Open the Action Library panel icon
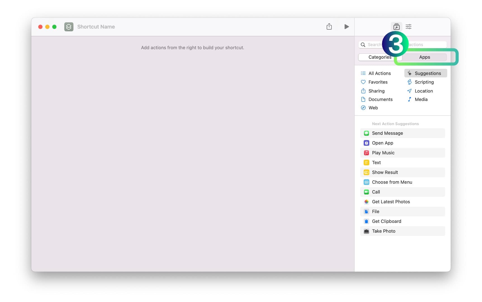Screen dimensions: 482x302 (396, 27)
